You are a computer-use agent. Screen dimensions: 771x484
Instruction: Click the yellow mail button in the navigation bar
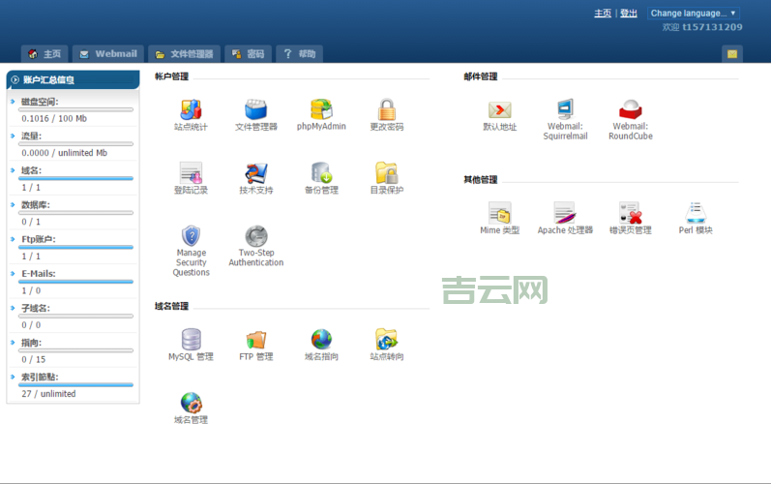(732, 54)
